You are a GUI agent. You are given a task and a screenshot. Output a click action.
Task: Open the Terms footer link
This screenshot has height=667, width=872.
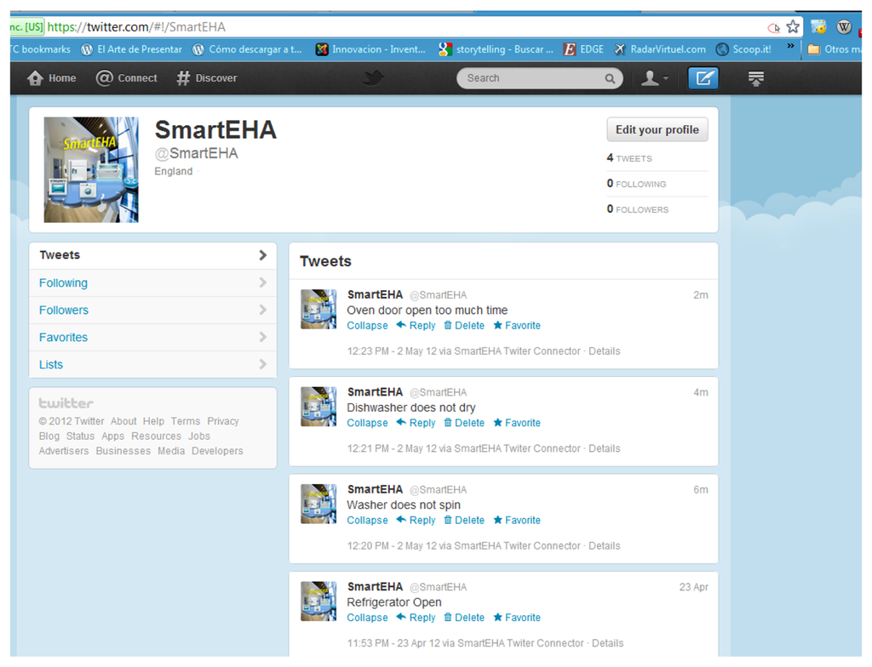pyautogui.click(x=185, y=421)
